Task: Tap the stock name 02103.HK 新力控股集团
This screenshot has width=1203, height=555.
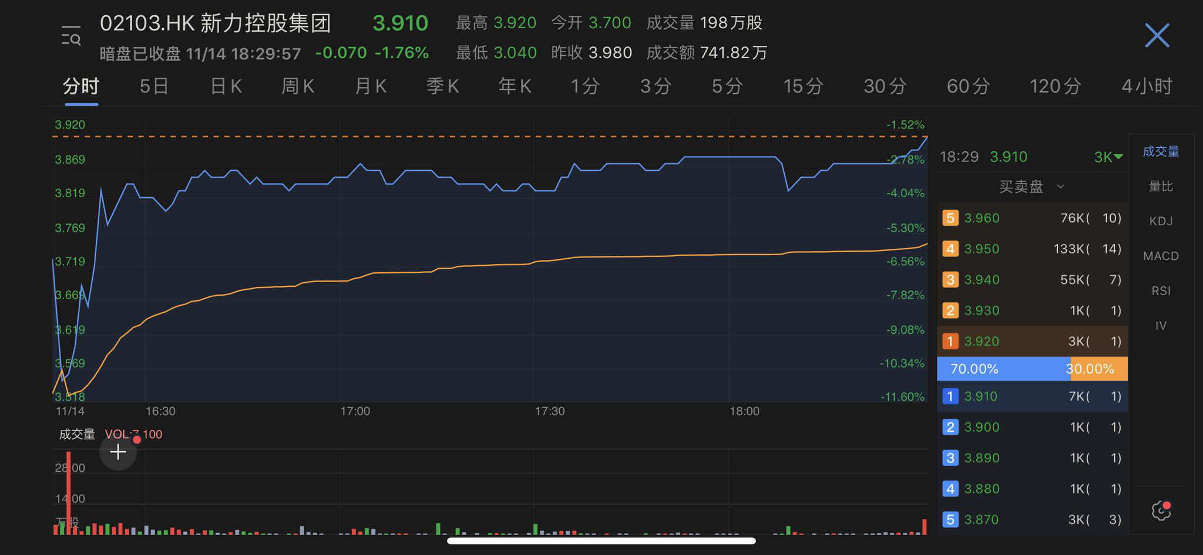Action: coord(216,23)
